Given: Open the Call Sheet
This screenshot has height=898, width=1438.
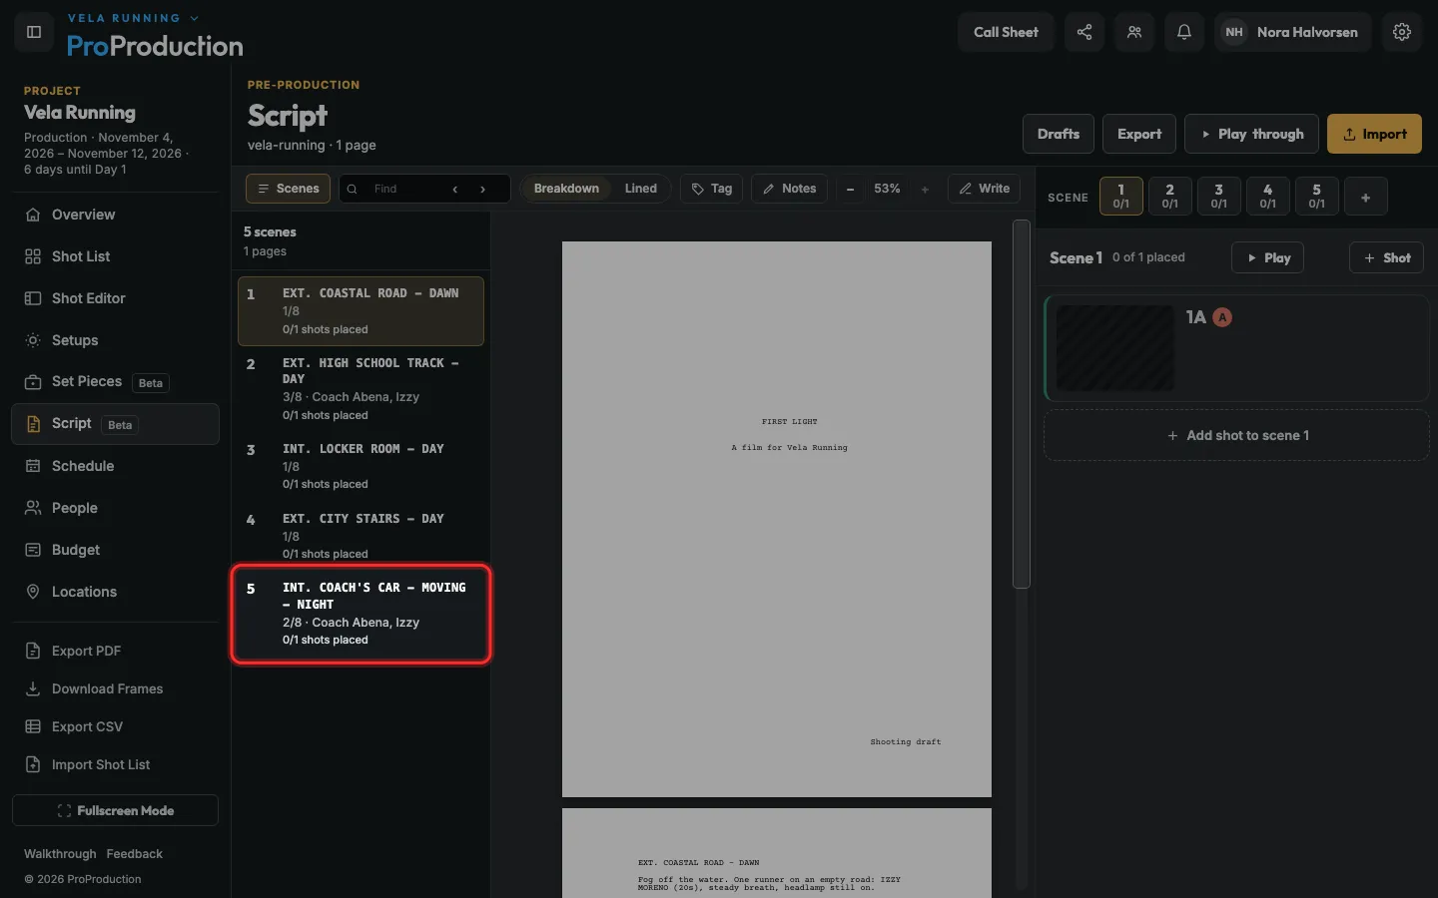Looking at the screenshot, I should pos(1006,32).
